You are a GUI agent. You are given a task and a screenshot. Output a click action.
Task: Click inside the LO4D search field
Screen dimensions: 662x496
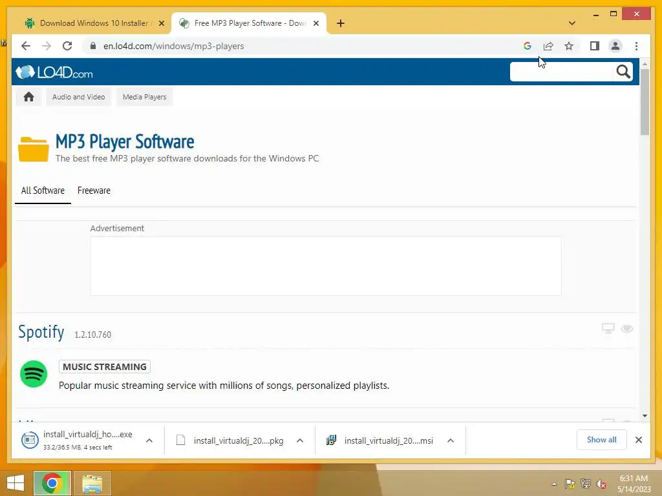point(562,72)
